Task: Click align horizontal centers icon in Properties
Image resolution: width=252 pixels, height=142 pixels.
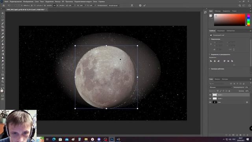Action: (215, 61)
